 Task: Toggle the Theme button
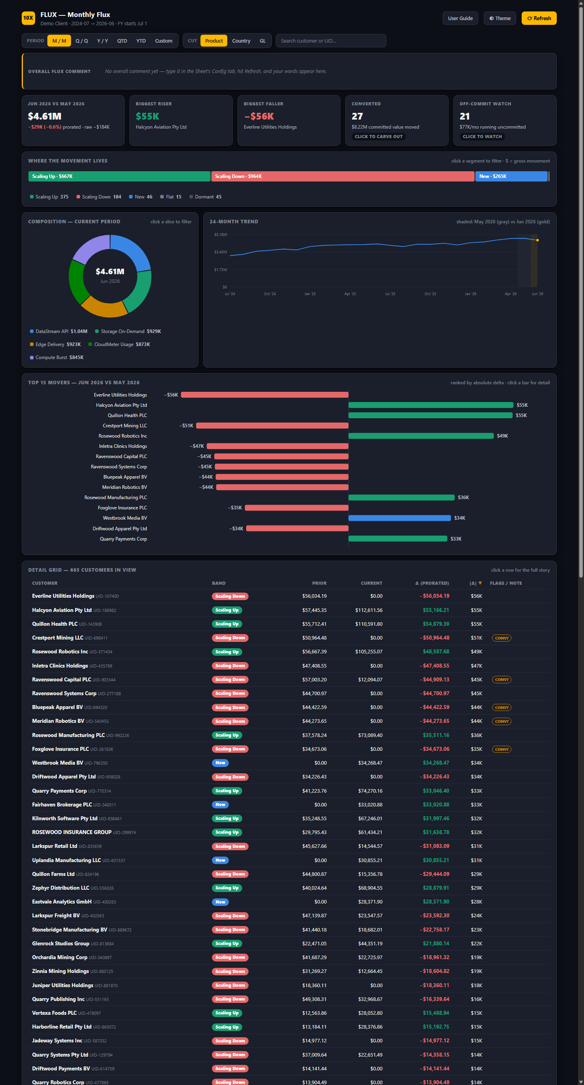pyautogui.click(x=500, y=18)
